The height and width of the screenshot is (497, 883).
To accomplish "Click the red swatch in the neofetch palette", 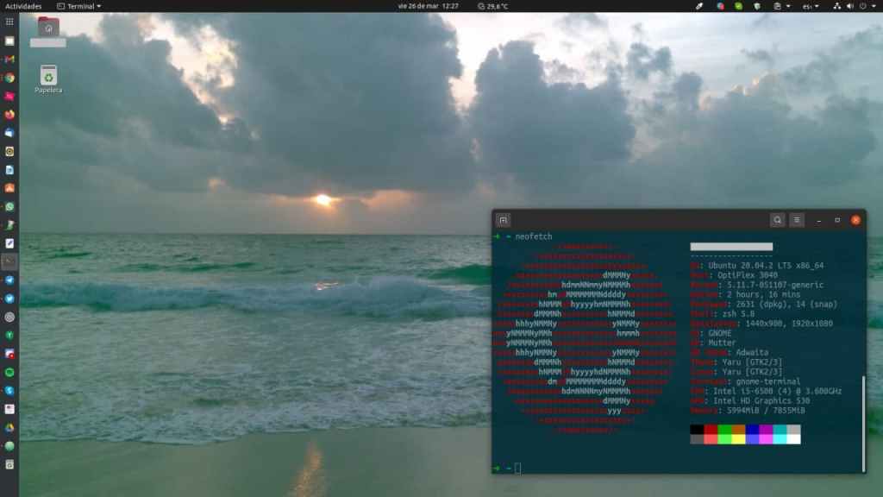I will (x=711, y=429).
